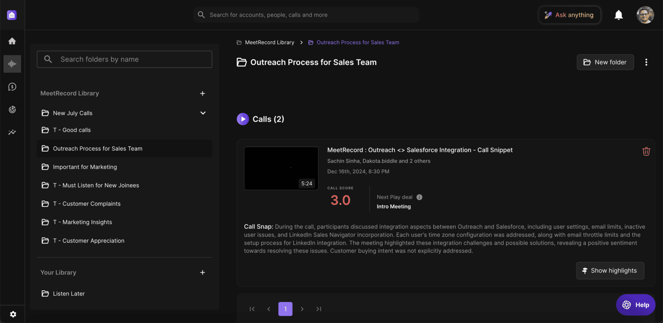Delete the call snippet with trash icon
This screenshot has width=663, height=323.
click(646, 152)
